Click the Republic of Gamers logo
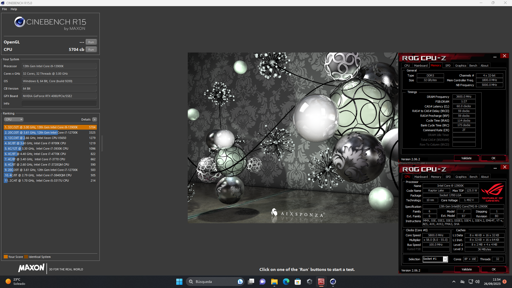This screenshot has width=512, height=288. [492, 192]
